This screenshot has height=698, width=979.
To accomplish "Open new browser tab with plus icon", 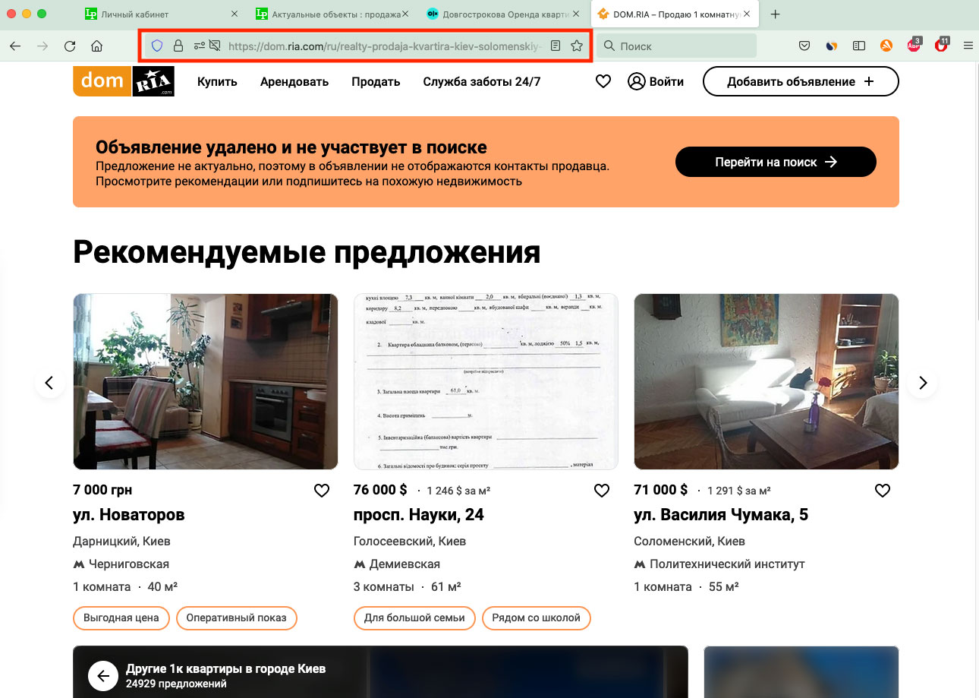I will point(775,14).
